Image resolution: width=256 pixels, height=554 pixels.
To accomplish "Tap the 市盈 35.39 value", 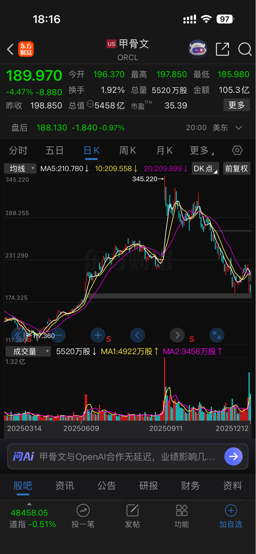I will (176, 106).
